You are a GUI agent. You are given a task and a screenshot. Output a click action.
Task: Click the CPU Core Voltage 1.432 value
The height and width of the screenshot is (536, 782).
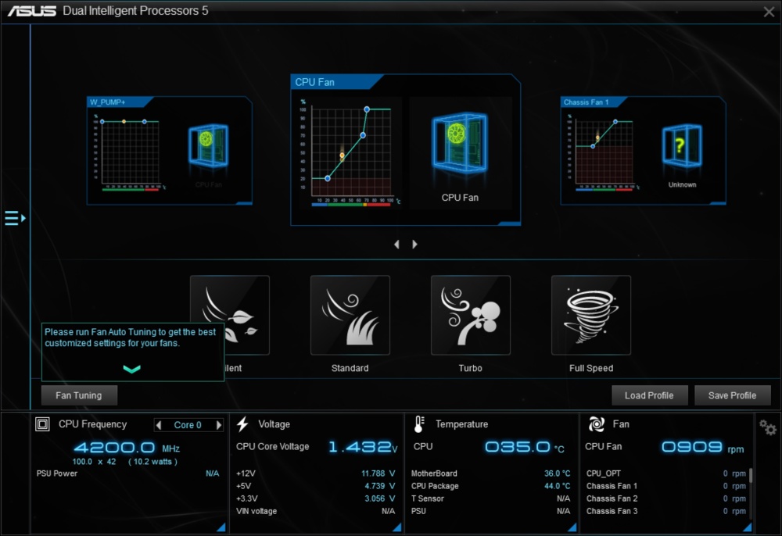coord(363,447)
